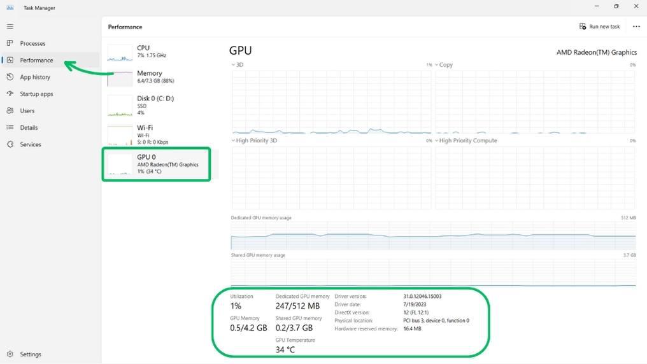Viewport: 647px width, 364px height.
Task: Select the Memory performance entry
Action: 159,77
